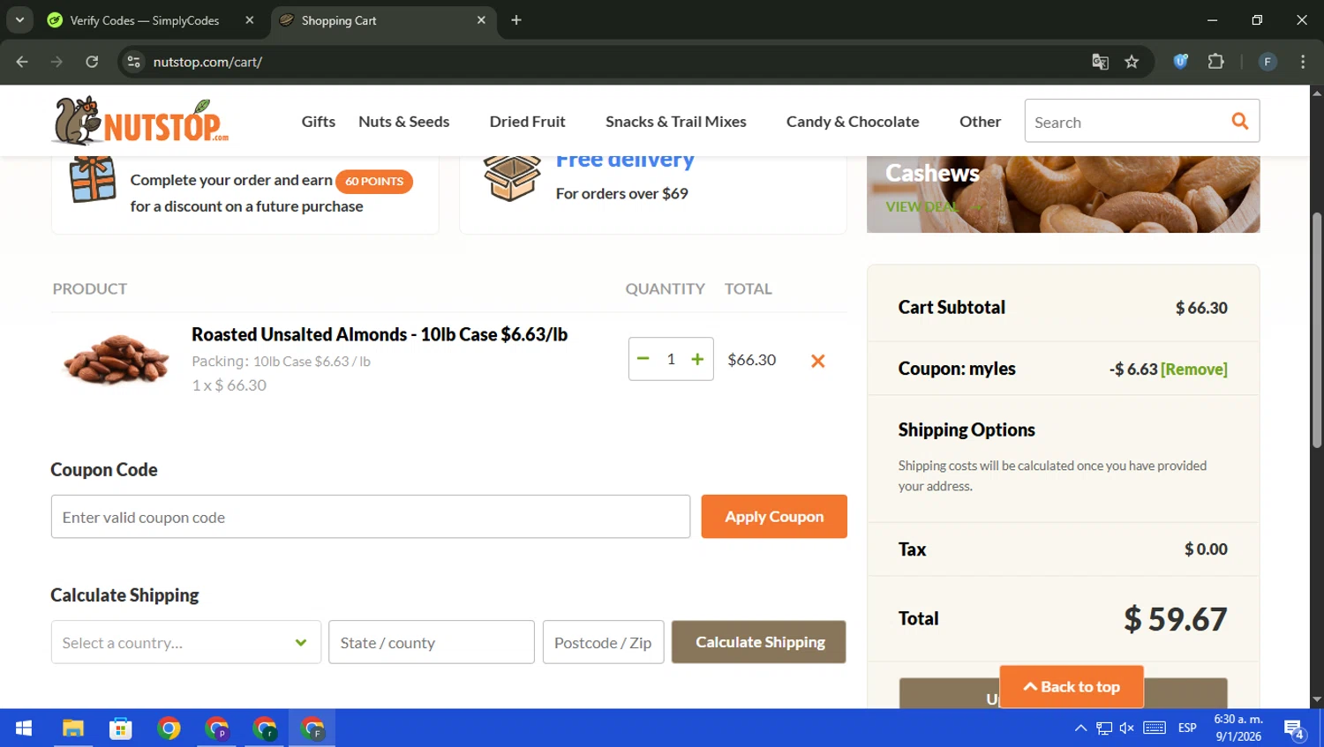Click the orange search magnifier icon
This screenshot has width=1324, height=747.
(x=1239, y=121)
